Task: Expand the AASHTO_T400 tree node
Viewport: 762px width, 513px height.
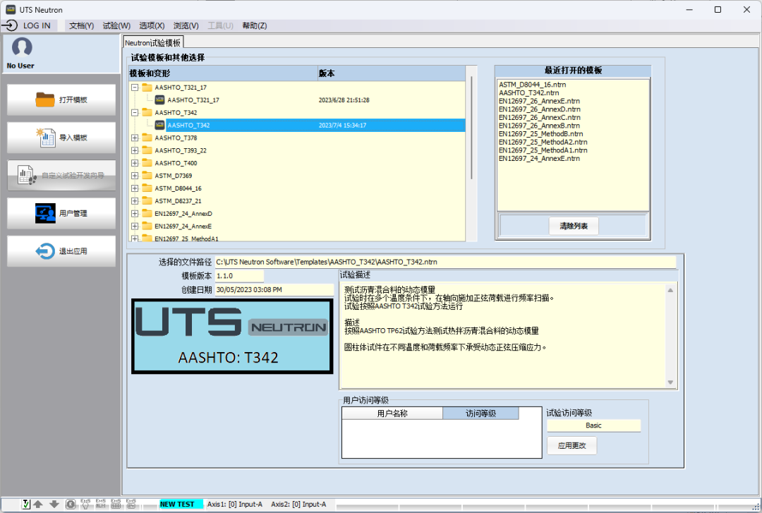Action: coord(135,164)
